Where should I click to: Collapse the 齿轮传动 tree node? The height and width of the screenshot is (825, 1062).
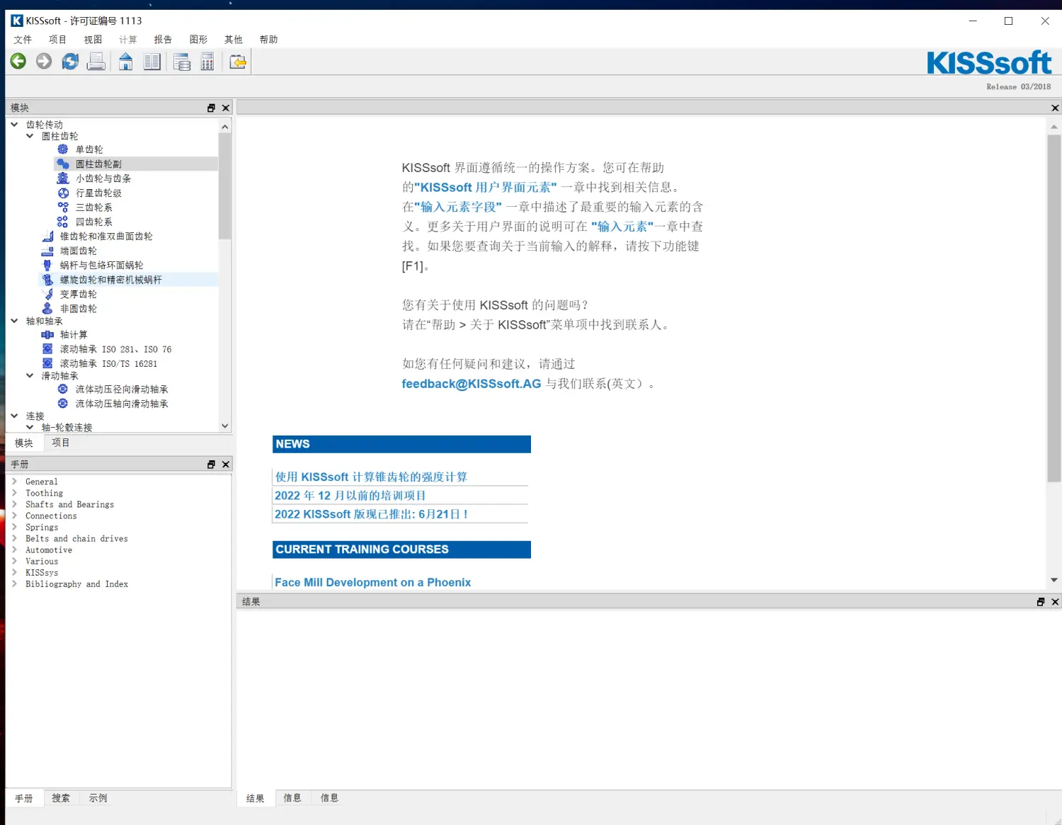pyautogui.click(x=14, y=124)
